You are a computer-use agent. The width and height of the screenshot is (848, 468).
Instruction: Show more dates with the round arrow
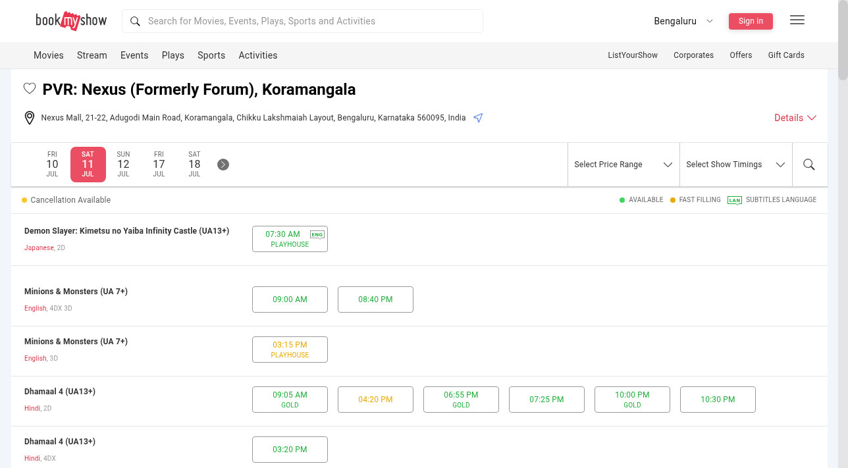[x=223, y=165]
